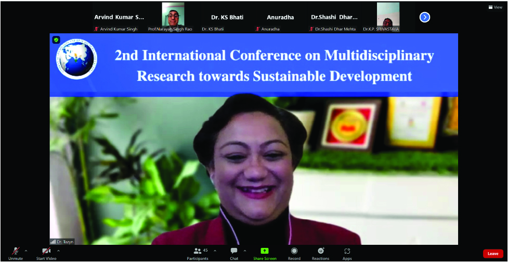Click the '2nd International Conference on Multidisciplinary' heading
The image size is (508, 262).
click(x=274, y=56)
